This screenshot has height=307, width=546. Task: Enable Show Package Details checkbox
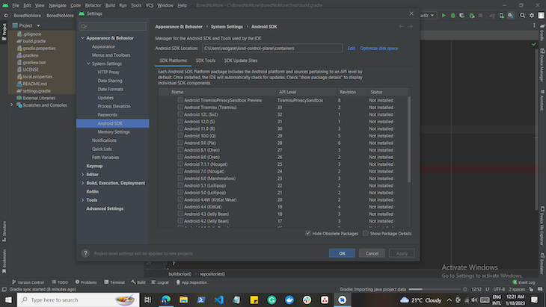pos(365,233)
